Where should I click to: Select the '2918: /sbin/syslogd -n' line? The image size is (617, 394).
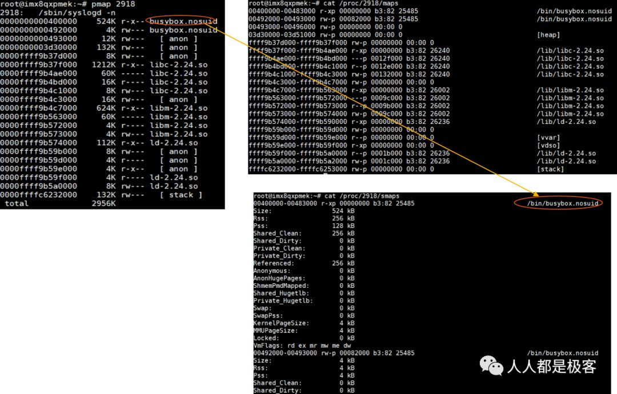pyautogui.click(x=58, y=13)
